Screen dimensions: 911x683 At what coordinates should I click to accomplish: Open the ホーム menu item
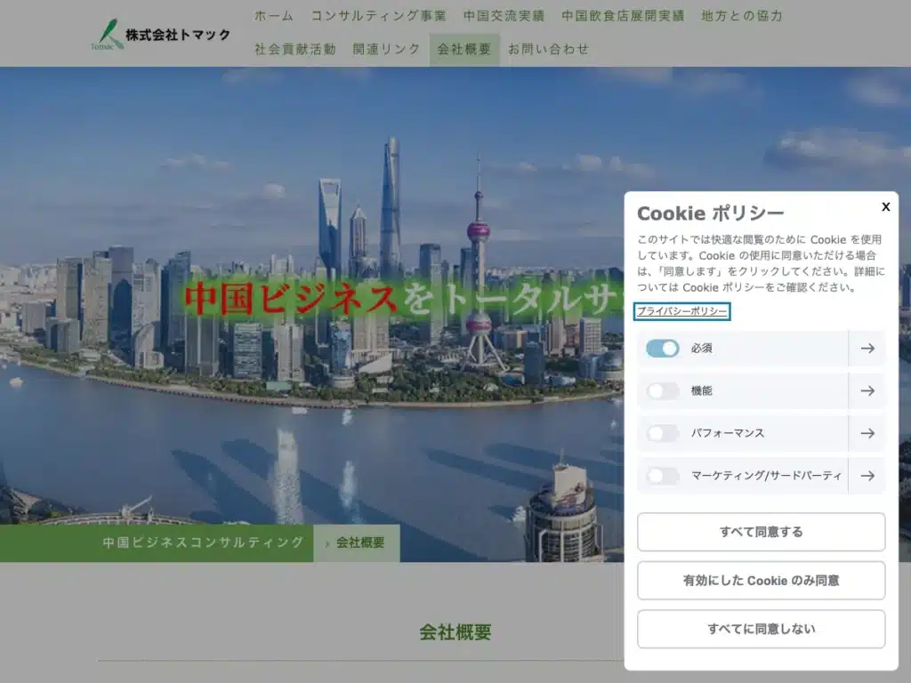click(274, 16)
